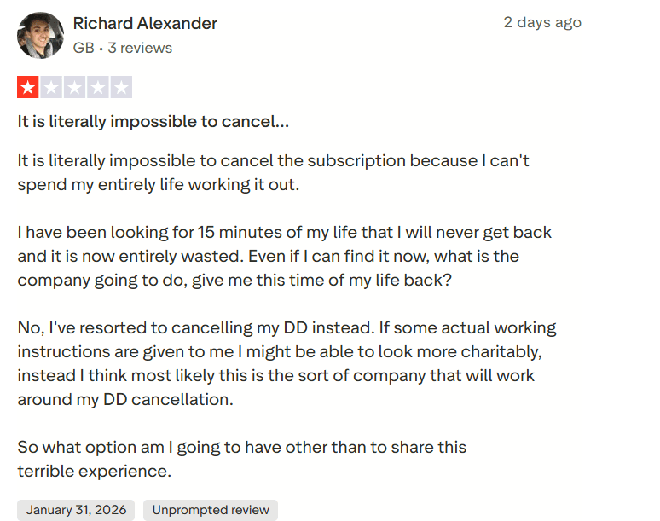Click Richard Alexander's profile avatar photo
Screen dimensions: 660x521
click(x=40, y=35)
